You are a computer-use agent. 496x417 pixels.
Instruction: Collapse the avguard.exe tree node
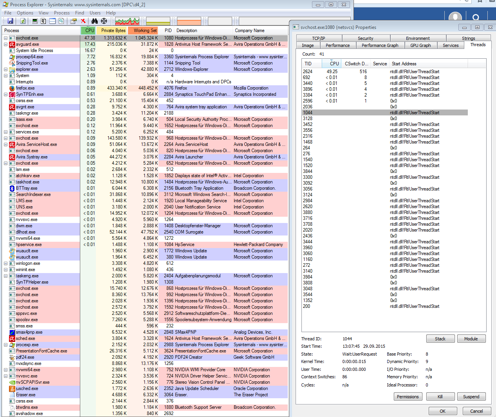[x=6, y=44]
